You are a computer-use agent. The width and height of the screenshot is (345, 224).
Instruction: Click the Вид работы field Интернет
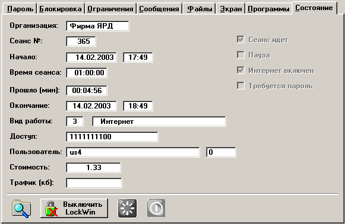point(159,121)
